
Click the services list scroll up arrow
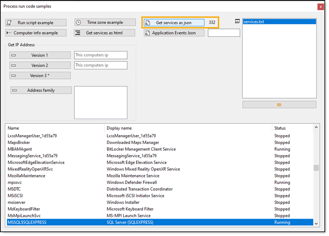pyautogui.click(x=316, y=128)
